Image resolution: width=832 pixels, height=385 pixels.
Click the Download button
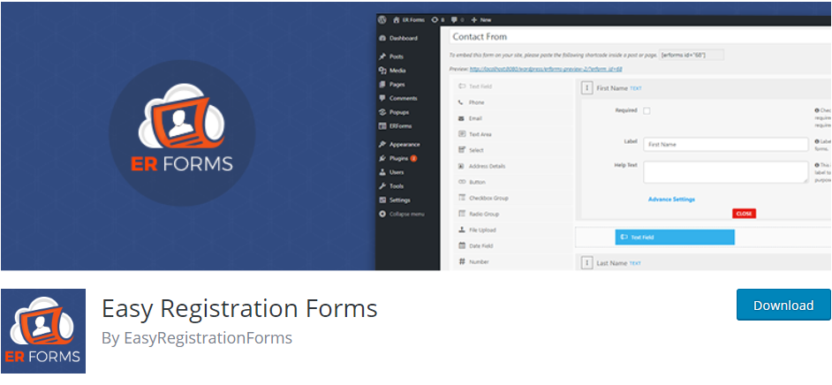(x=783, y=305)
